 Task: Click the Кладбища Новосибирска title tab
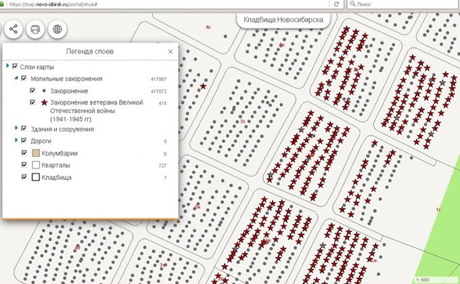pos(283,20)
